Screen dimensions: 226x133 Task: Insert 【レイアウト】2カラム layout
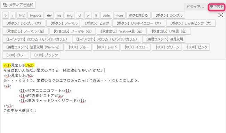tap(37, 39)
